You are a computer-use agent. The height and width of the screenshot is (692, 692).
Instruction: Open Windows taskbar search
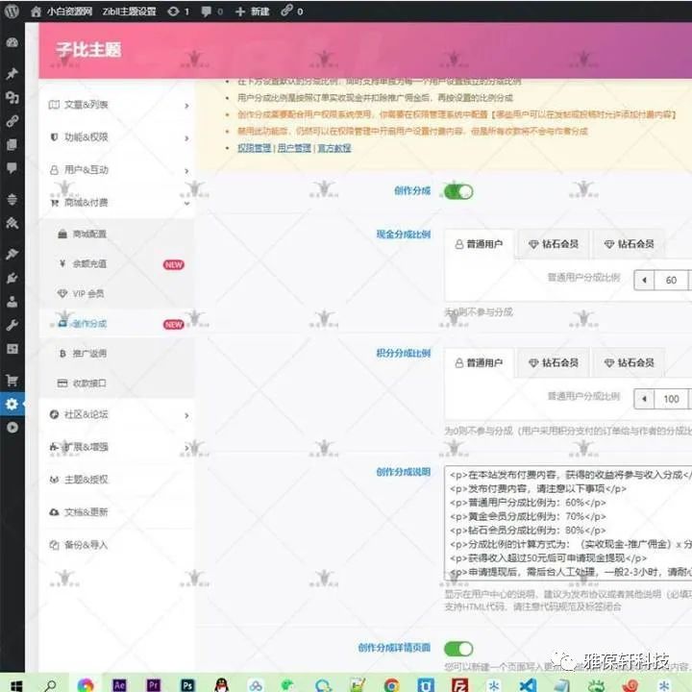[x=50, y=685]
